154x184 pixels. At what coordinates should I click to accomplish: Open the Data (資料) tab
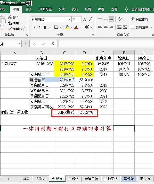click(x=75, y=9)
